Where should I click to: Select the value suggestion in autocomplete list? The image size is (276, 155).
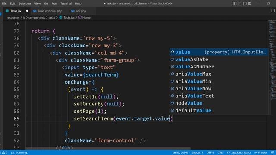pos(219,52)
